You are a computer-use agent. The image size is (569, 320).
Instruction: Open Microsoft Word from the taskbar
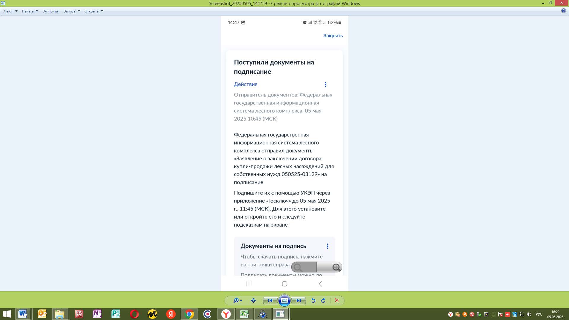click(23, 314)
